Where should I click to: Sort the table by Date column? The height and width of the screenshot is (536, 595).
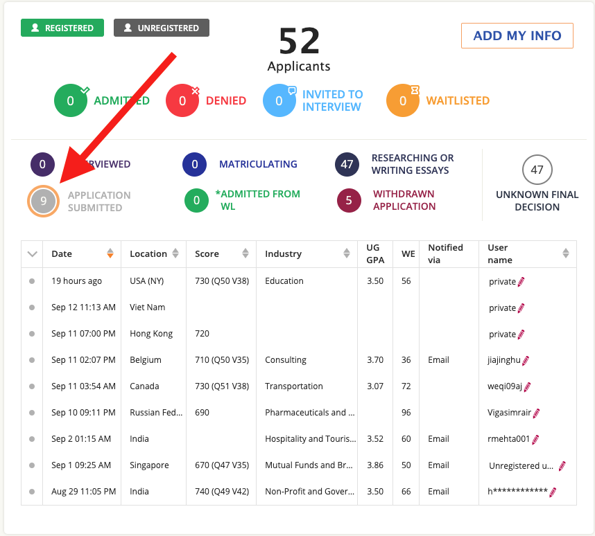(x=110, y=254)
